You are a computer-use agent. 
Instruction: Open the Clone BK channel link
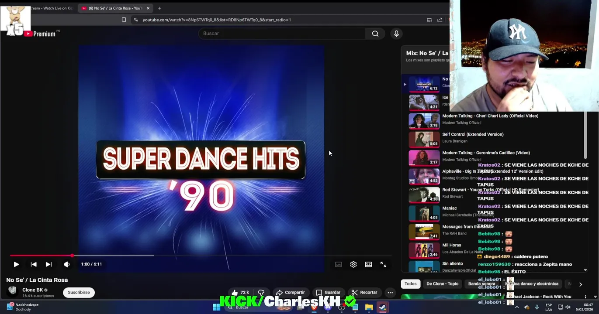coord(33,290)
